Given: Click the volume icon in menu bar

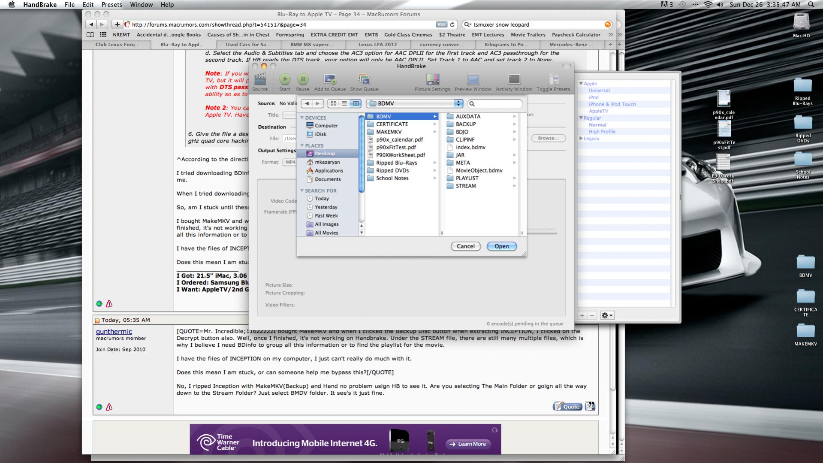Looking at the screenshot, I should [720, 4].
